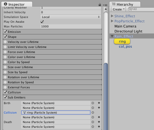Click the Inspector vertical scrollbar thumb
This screenshot has width=154, height=130.
point(106,96)
